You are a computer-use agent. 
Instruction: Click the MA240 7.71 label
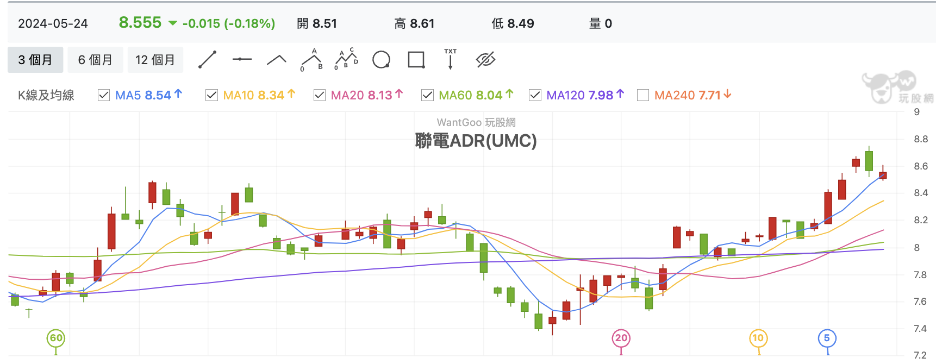693,95
